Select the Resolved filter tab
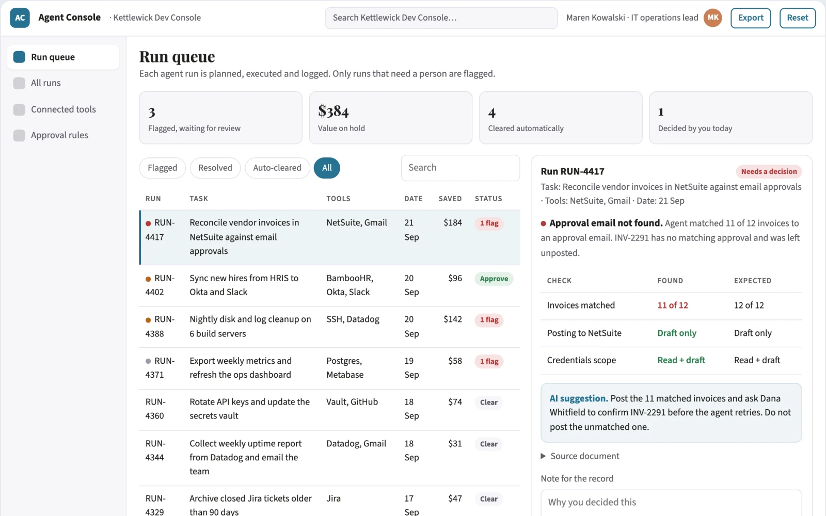Screen dimensions: 826x516 [x=215, y=168]
